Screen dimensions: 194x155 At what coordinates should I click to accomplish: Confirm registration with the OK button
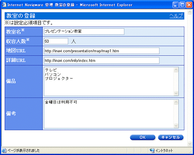click(x=142, y=137)
